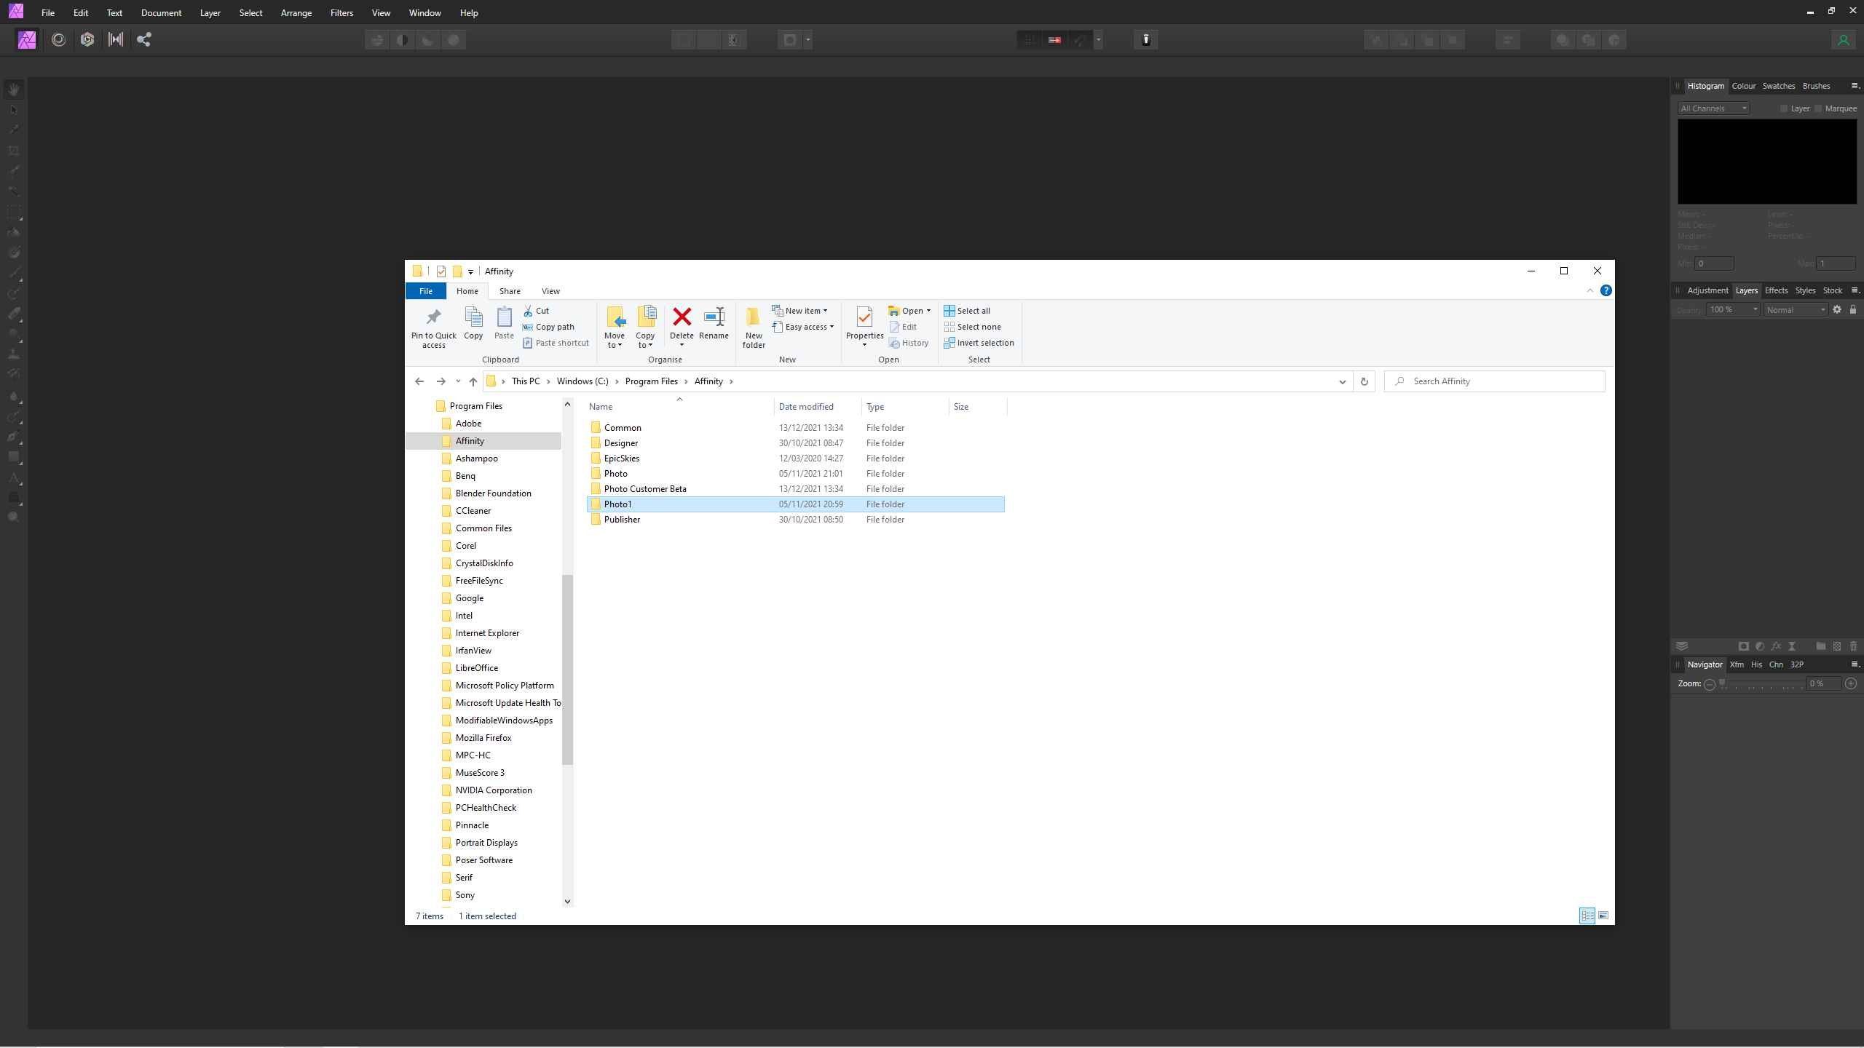Viewport: 1864px width, 1048px height.
Task: Switch to the Liquify Persona icon
Action: point(59,39)
